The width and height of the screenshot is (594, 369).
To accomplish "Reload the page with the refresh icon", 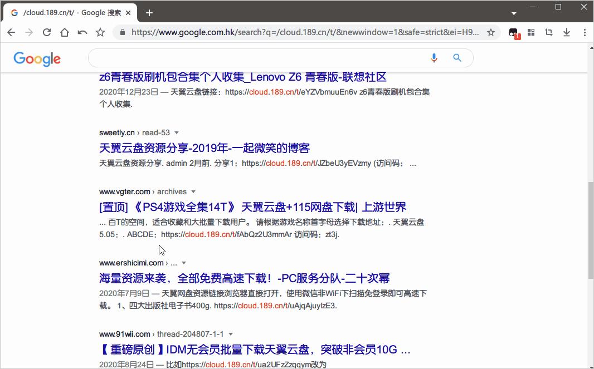I will tap(47, 32).
